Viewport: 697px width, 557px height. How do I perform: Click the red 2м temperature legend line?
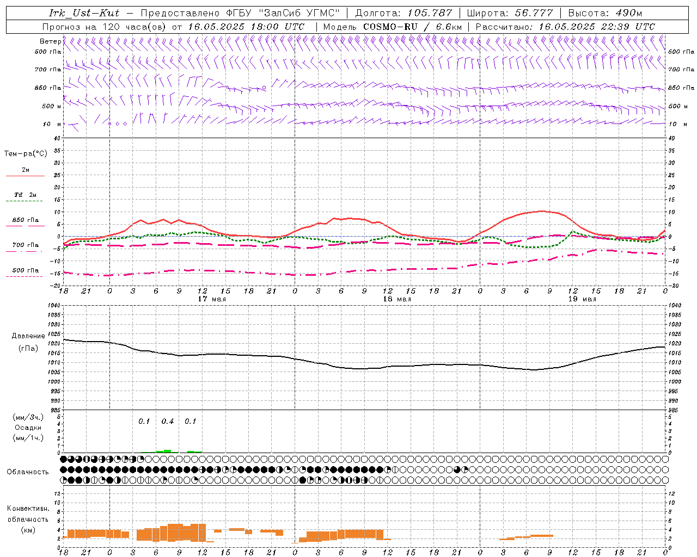[25, 176]
